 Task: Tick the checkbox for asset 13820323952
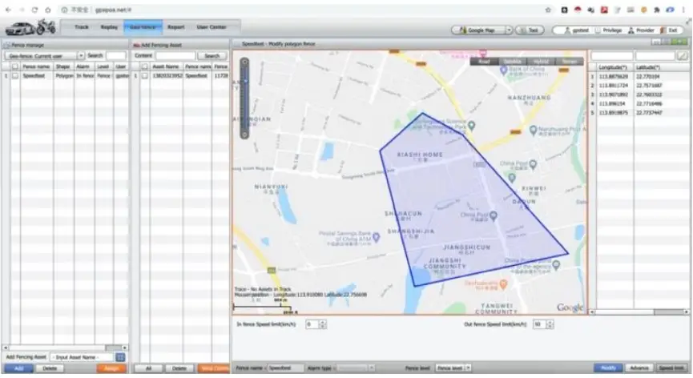tap(144, 76)
